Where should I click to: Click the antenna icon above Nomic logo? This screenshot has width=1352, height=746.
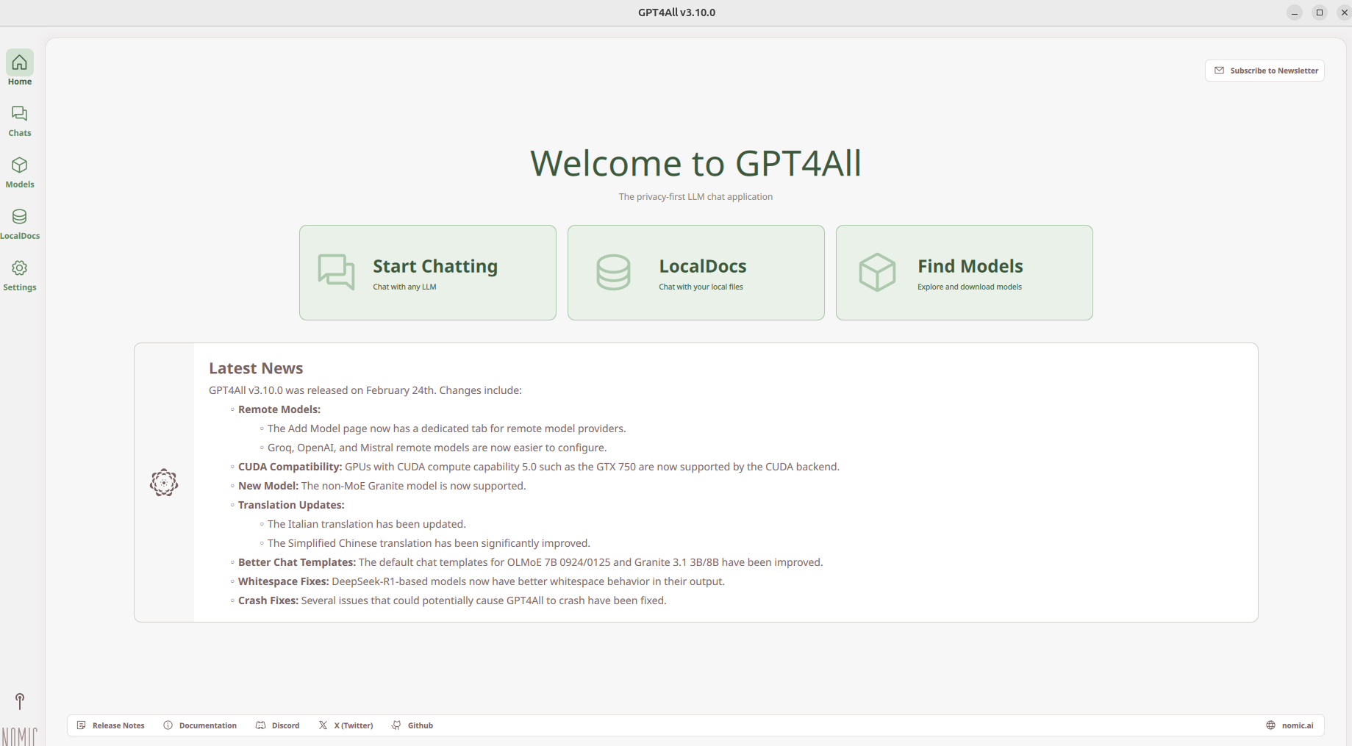click(x=20, y=700)
